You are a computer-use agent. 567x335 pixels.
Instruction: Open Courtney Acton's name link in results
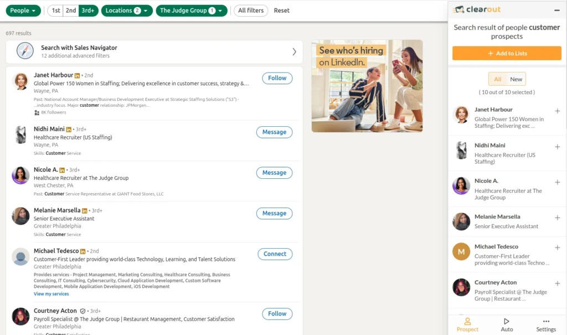(x=55, y=311)
